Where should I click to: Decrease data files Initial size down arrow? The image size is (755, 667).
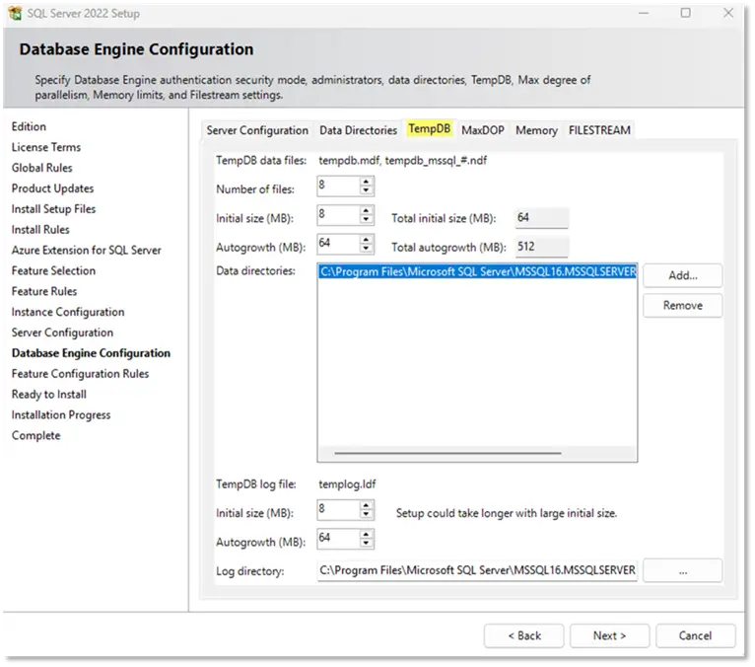366,219
